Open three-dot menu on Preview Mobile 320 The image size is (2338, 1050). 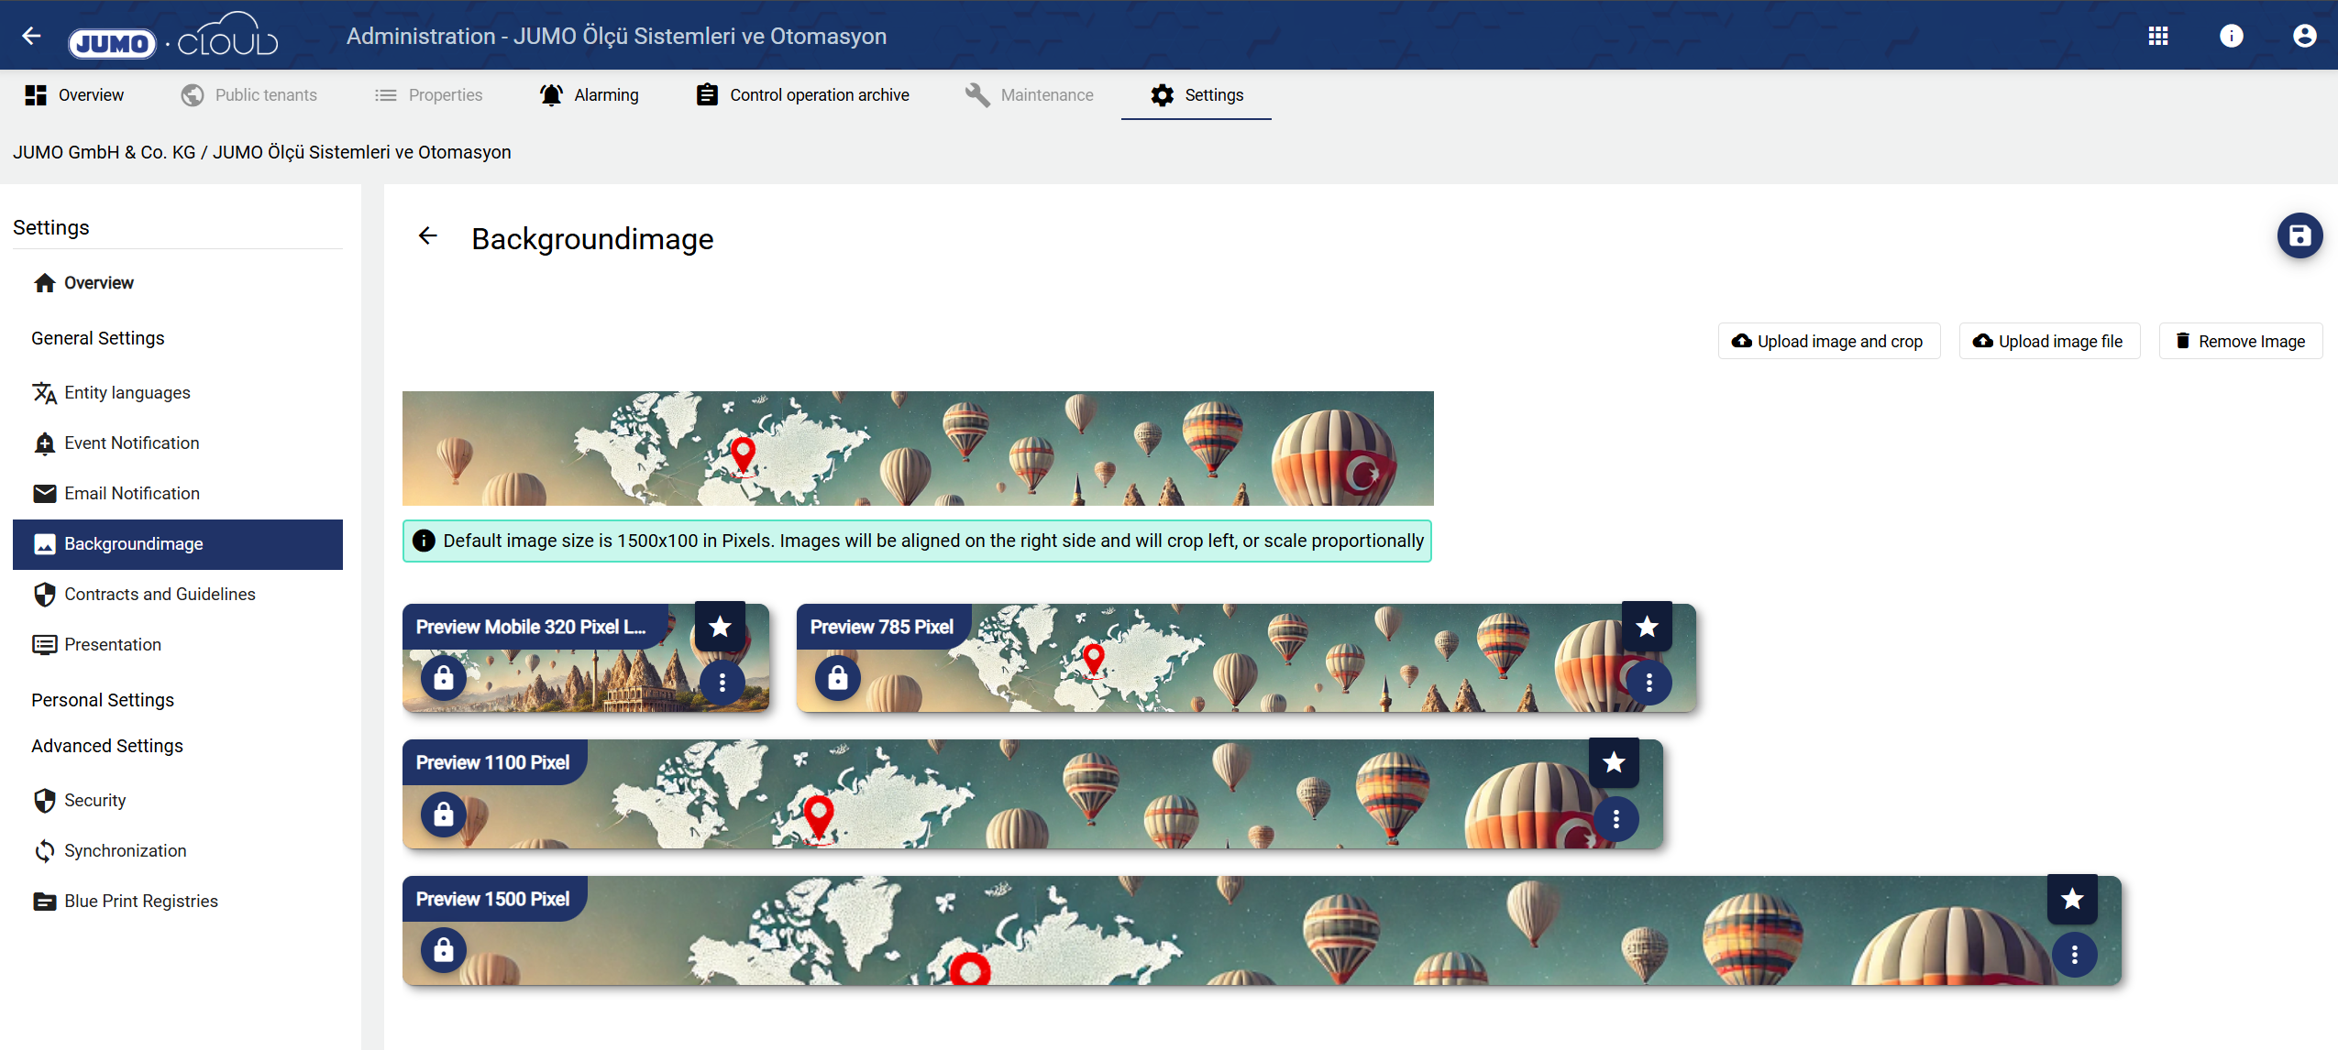pyautogui.click(x=722, y=683)
